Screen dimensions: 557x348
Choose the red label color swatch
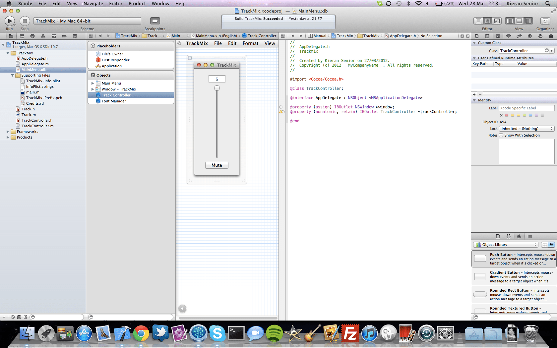507,115
